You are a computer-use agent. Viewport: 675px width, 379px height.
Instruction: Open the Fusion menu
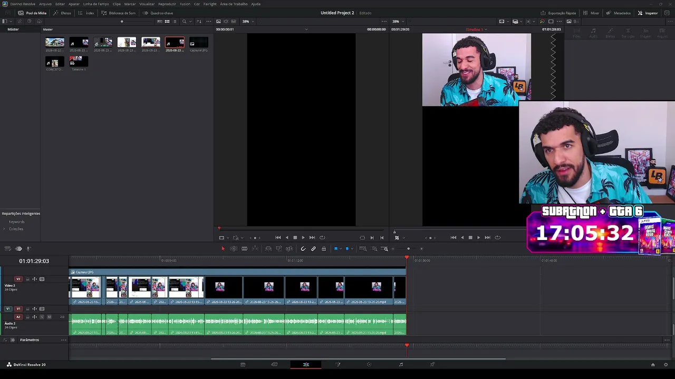[x=185, y=4]
